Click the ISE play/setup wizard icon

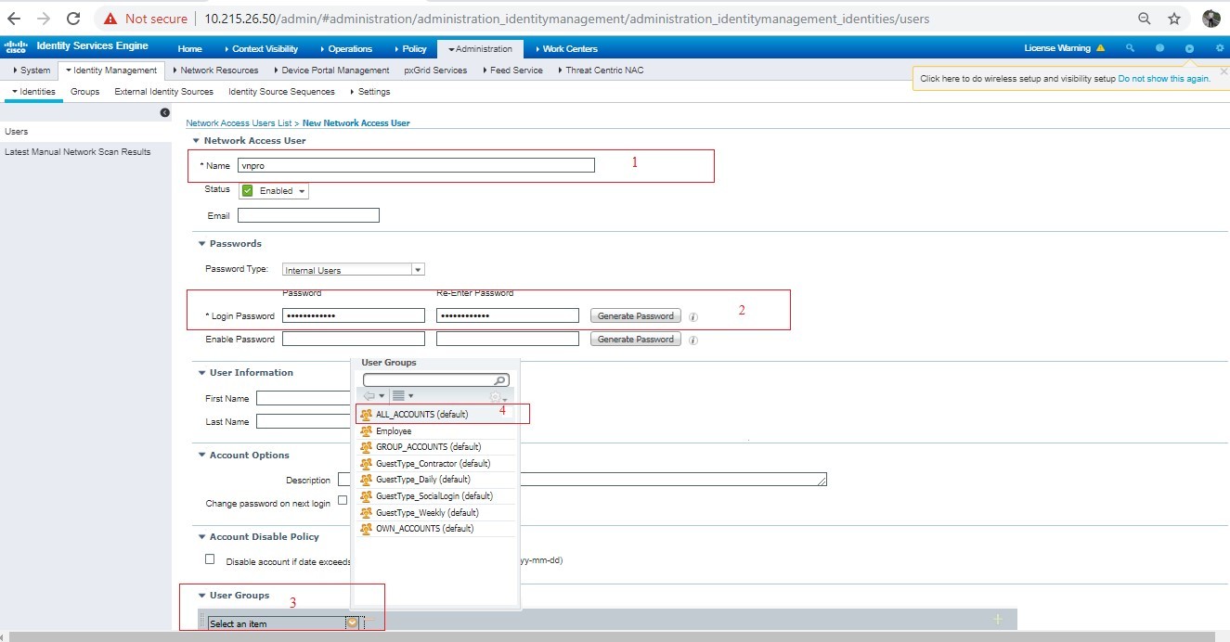tap(1189, 48)
